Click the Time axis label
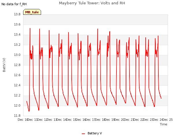The height and width of the screenshot is (139, 185). (x=164, y=124)
